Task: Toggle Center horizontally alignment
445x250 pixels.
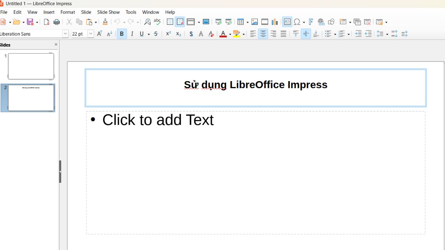Action: (x=263, y=34)
